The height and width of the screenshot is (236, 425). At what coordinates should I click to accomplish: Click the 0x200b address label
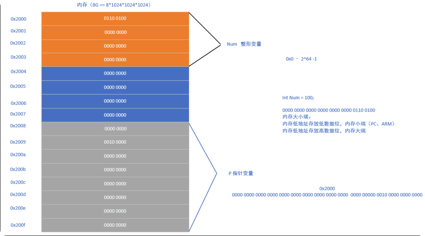(18, 169)
